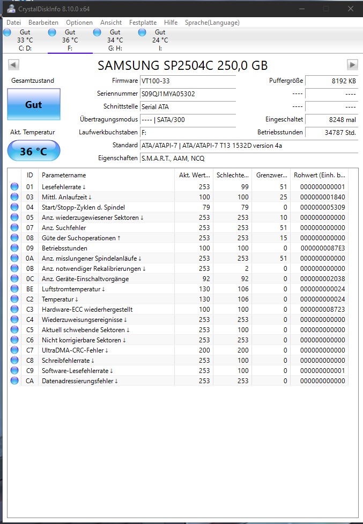This screenshot has width=363, height=524.
Task: Click status orb for Hardware-ECC wiederhergestellt
Action: click(14, 309)
